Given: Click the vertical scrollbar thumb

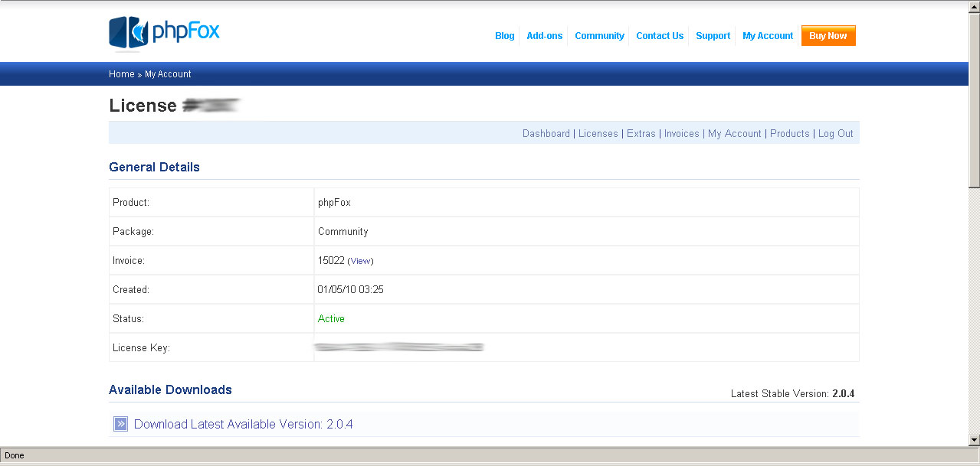Looking at the screenshot, I should [x=974, y=99].
